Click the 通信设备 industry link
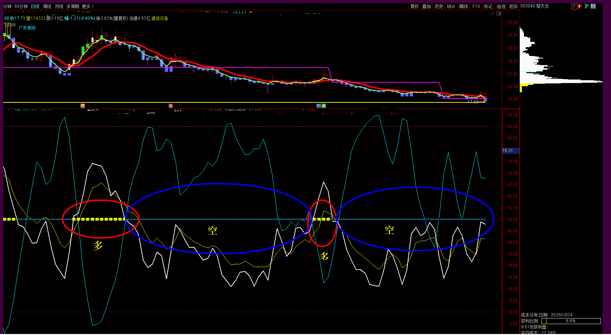The width and height of the screenshot is (611, 335). pyautogui.click(x=160, y=18)
